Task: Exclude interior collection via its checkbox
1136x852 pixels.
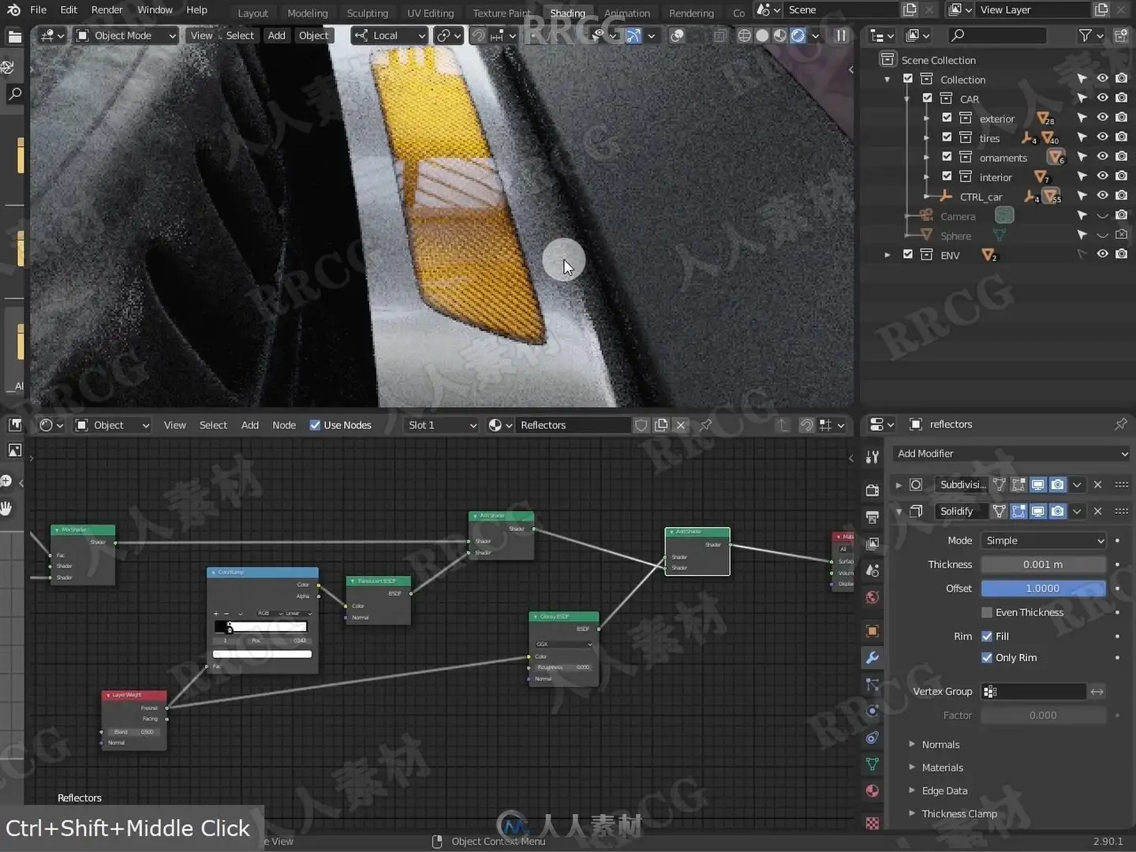Action: point(947,177)
